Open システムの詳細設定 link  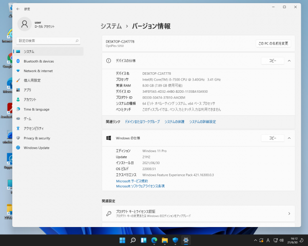click(x=202, y=122)
